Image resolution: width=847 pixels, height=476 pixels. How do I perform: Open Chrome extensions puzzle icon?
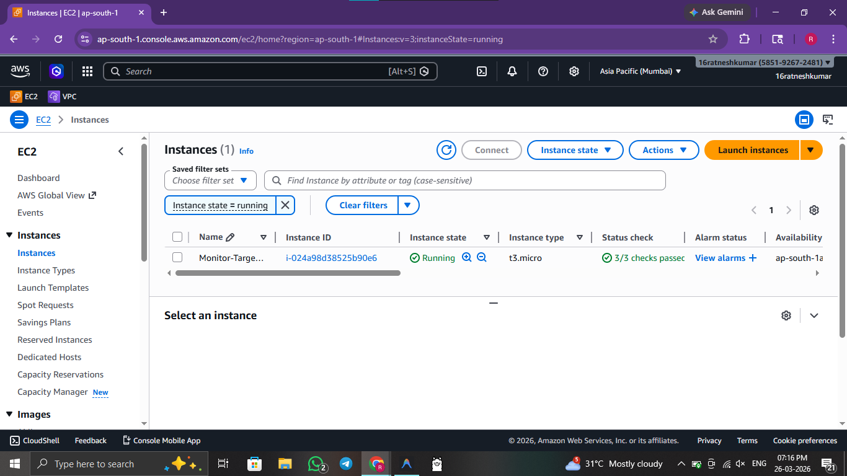pos(745,39)
